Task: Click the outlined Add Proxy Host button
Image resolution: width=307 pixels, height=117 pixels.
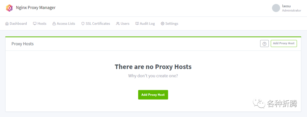Action: click(284, 44)
